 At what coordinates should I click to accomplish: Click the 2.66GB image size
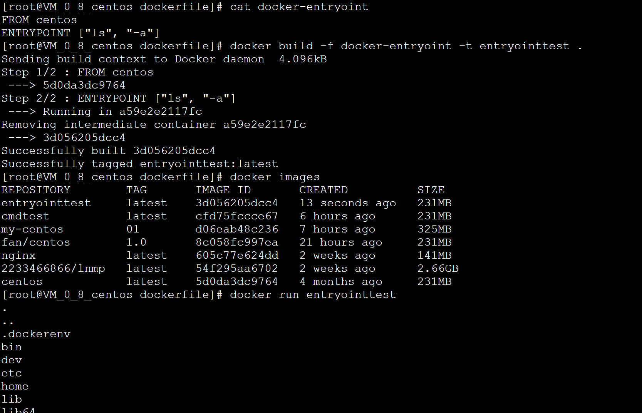(x=438, y=269)
